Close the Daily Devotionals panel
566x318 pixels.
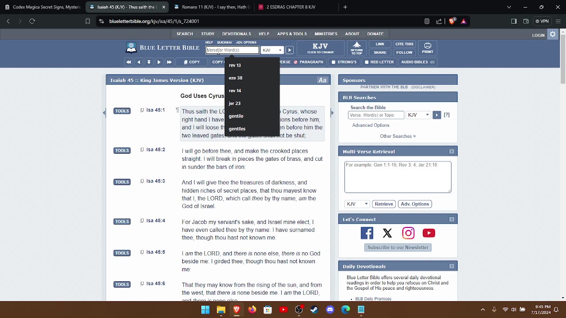451,266
